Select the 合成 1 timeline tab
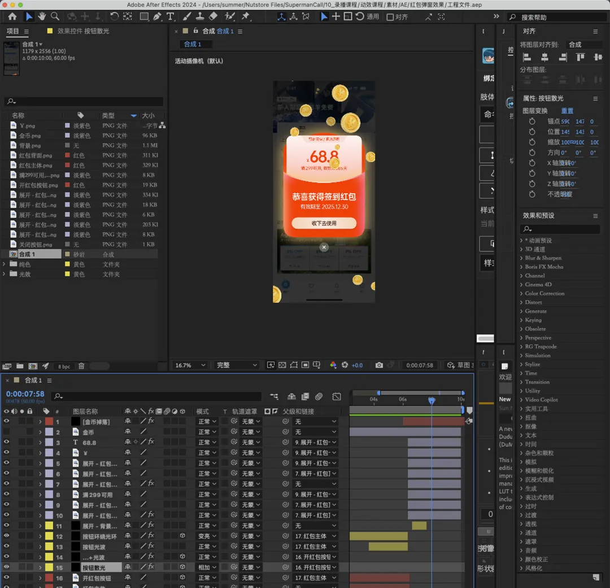Viewport: 610px width, 588px height. point(33,380)
